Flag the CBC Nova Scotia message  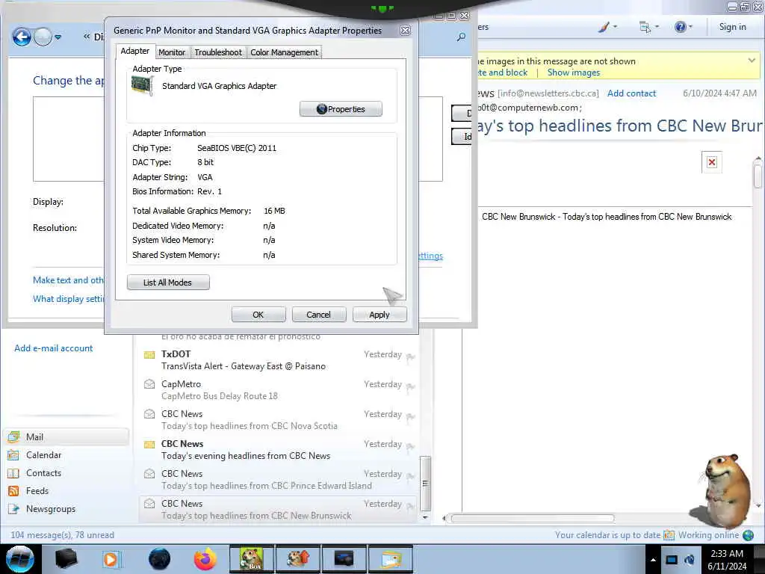410,417
